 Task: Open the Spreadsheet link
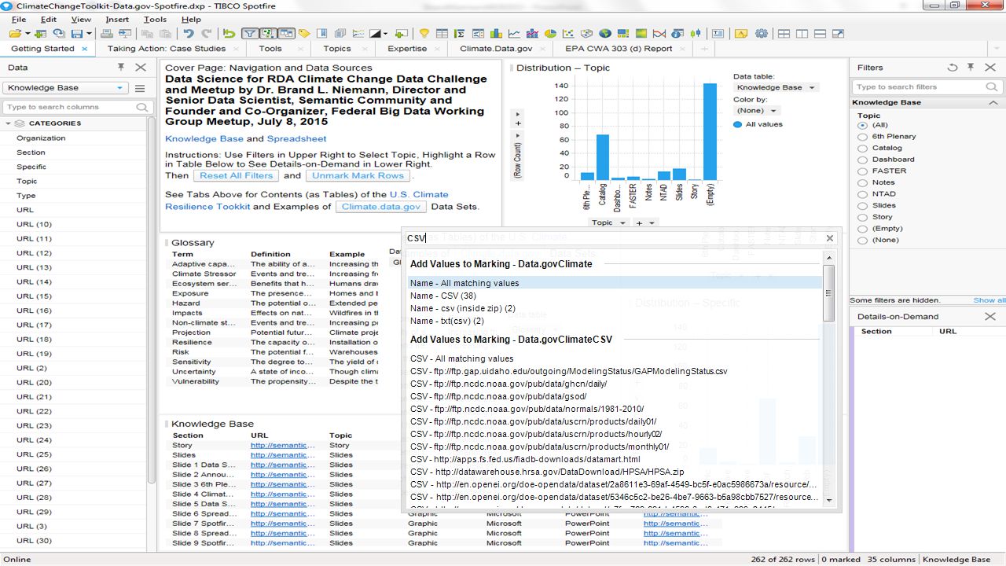pyautogui.click(x=296, y=139)
